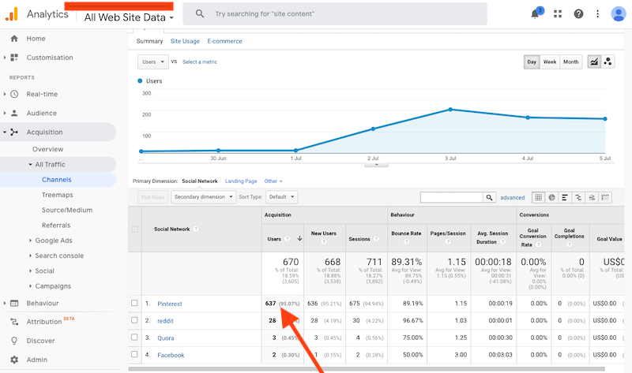Click the Attribution icon in sidebar

coord(14,322)
